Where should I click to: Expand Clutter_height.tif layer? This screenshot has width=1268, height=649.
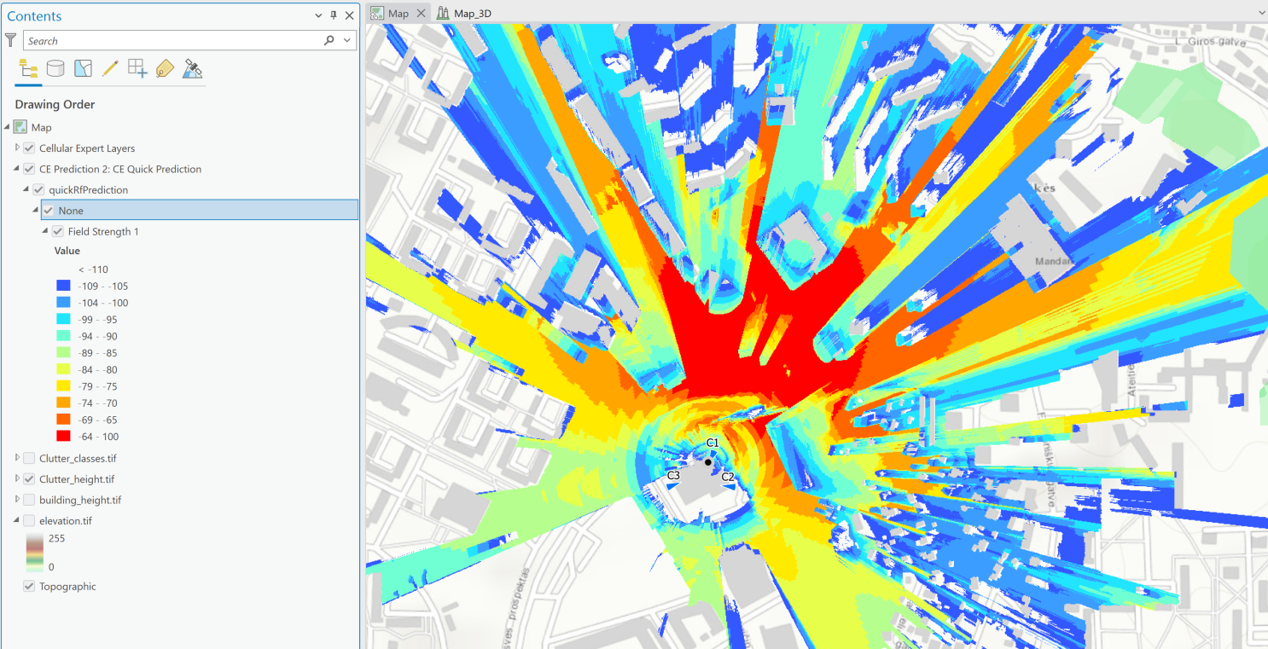click(x=17, y=478)
